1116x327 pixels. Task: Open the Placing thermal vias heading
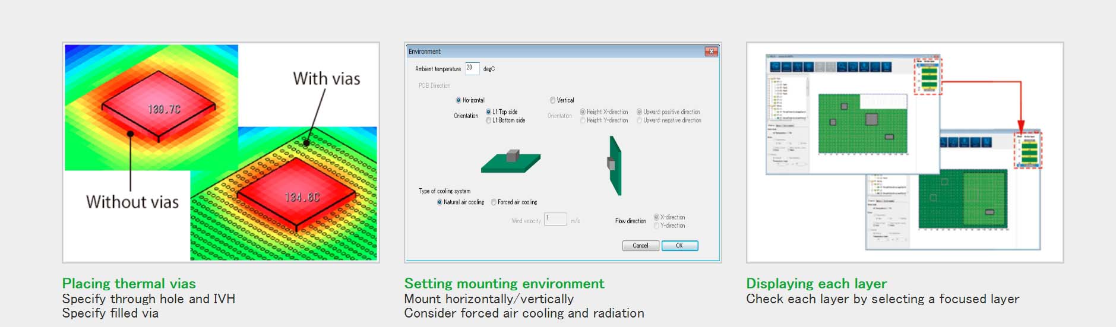[129, 284]
